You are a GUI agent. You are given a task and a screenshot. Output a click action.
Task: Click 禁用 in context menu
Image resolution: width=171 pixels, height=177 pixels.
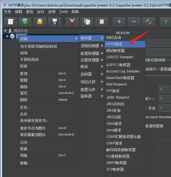[x=49, y=149]
